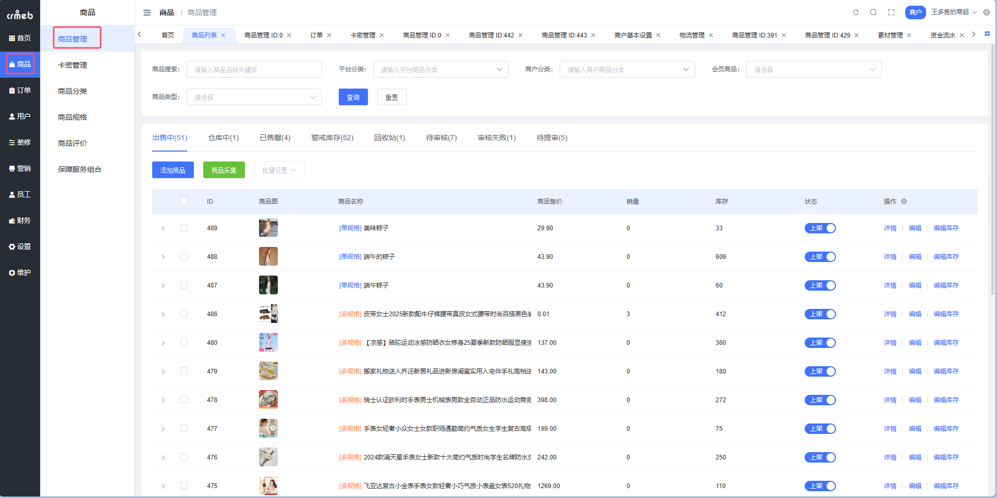Open the search icon in the header

(x=873, y=12)
